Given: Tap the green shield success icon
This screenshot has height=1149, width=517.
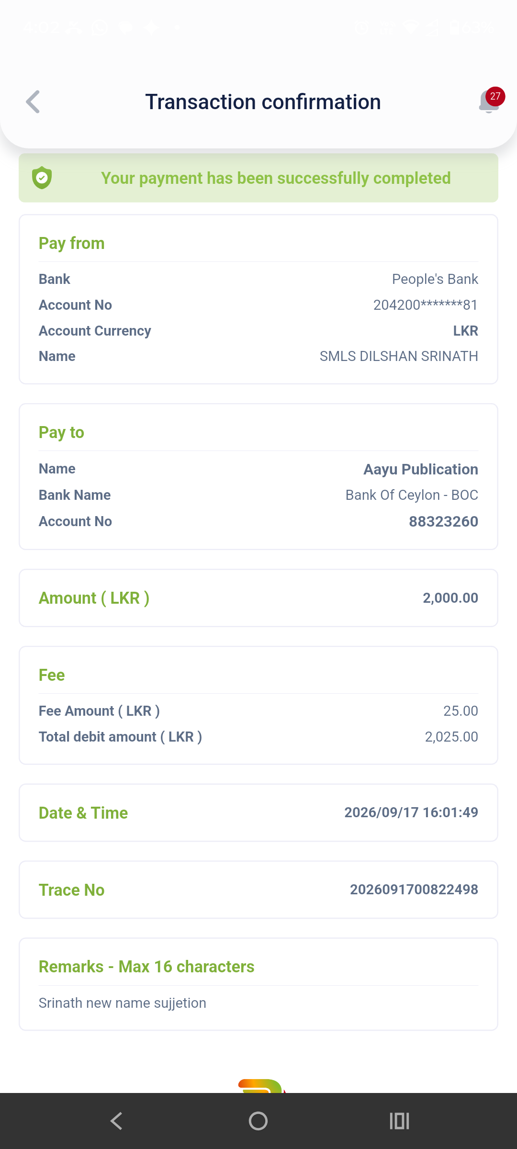Looking at the screenshot, I should [x=42, y=178].
